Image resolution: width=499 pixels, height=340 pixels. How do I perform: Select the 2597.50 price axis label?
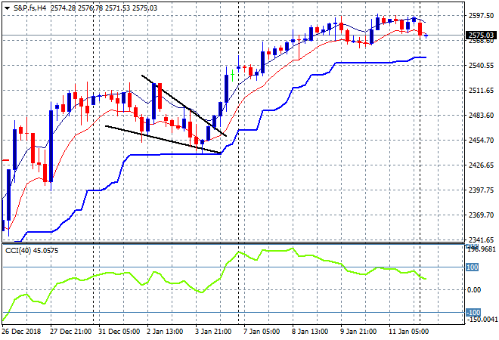[x=481, y=16]
